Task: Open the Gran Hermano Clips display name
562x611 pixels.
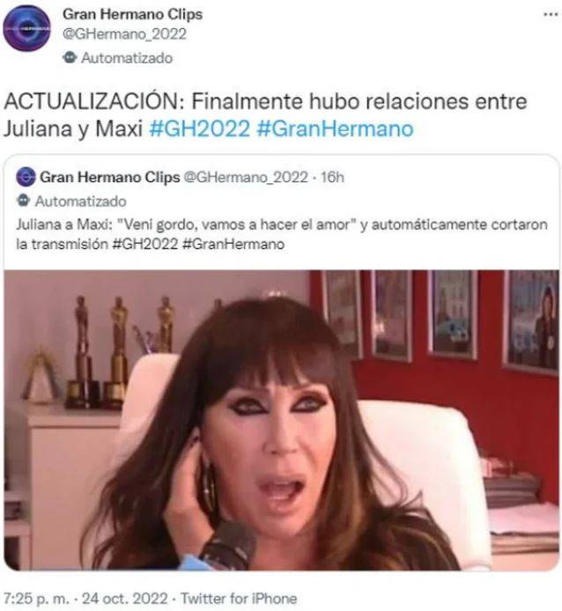Action: pos(133,14)
